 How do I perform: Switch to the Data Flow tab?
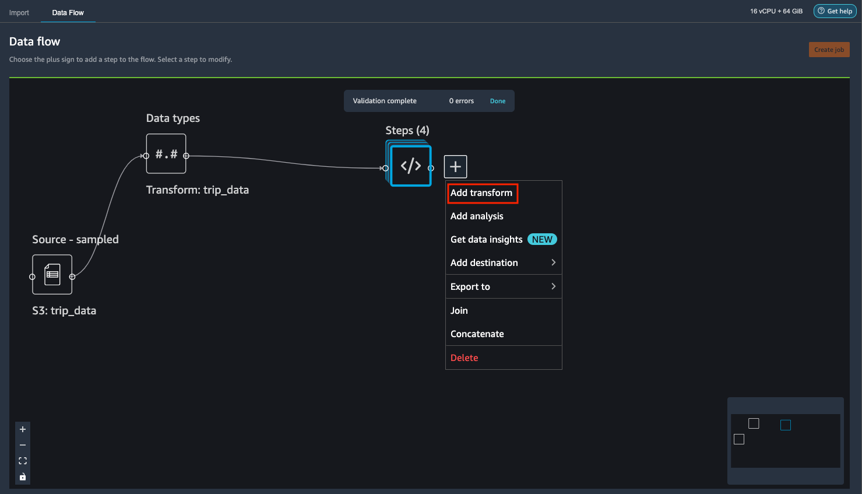point(68,12)
